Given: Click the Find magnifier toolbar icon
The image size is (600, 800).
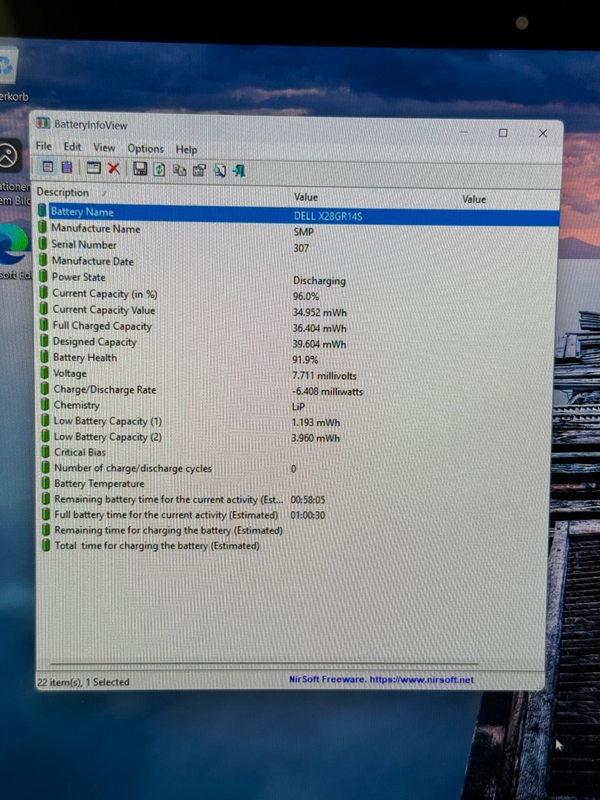Looking at the screenshot, I should pyautogui.click(x=219, y=171).
